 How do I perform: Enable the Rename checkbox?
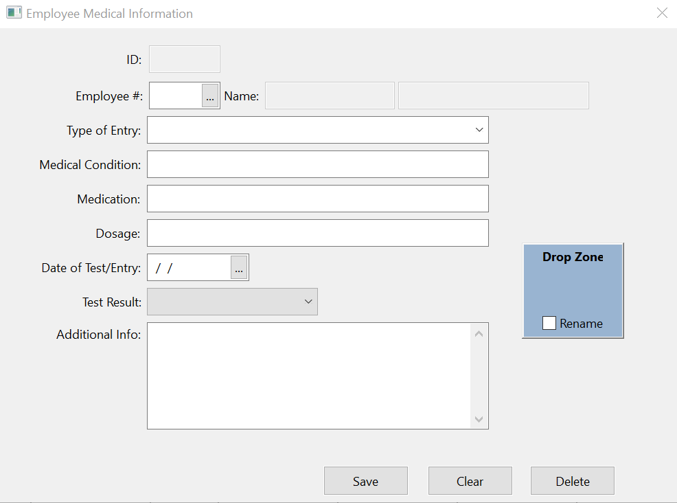549,324
